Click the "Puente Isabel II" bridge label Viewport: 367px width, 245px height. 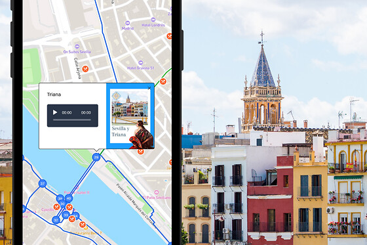point(77,192)
